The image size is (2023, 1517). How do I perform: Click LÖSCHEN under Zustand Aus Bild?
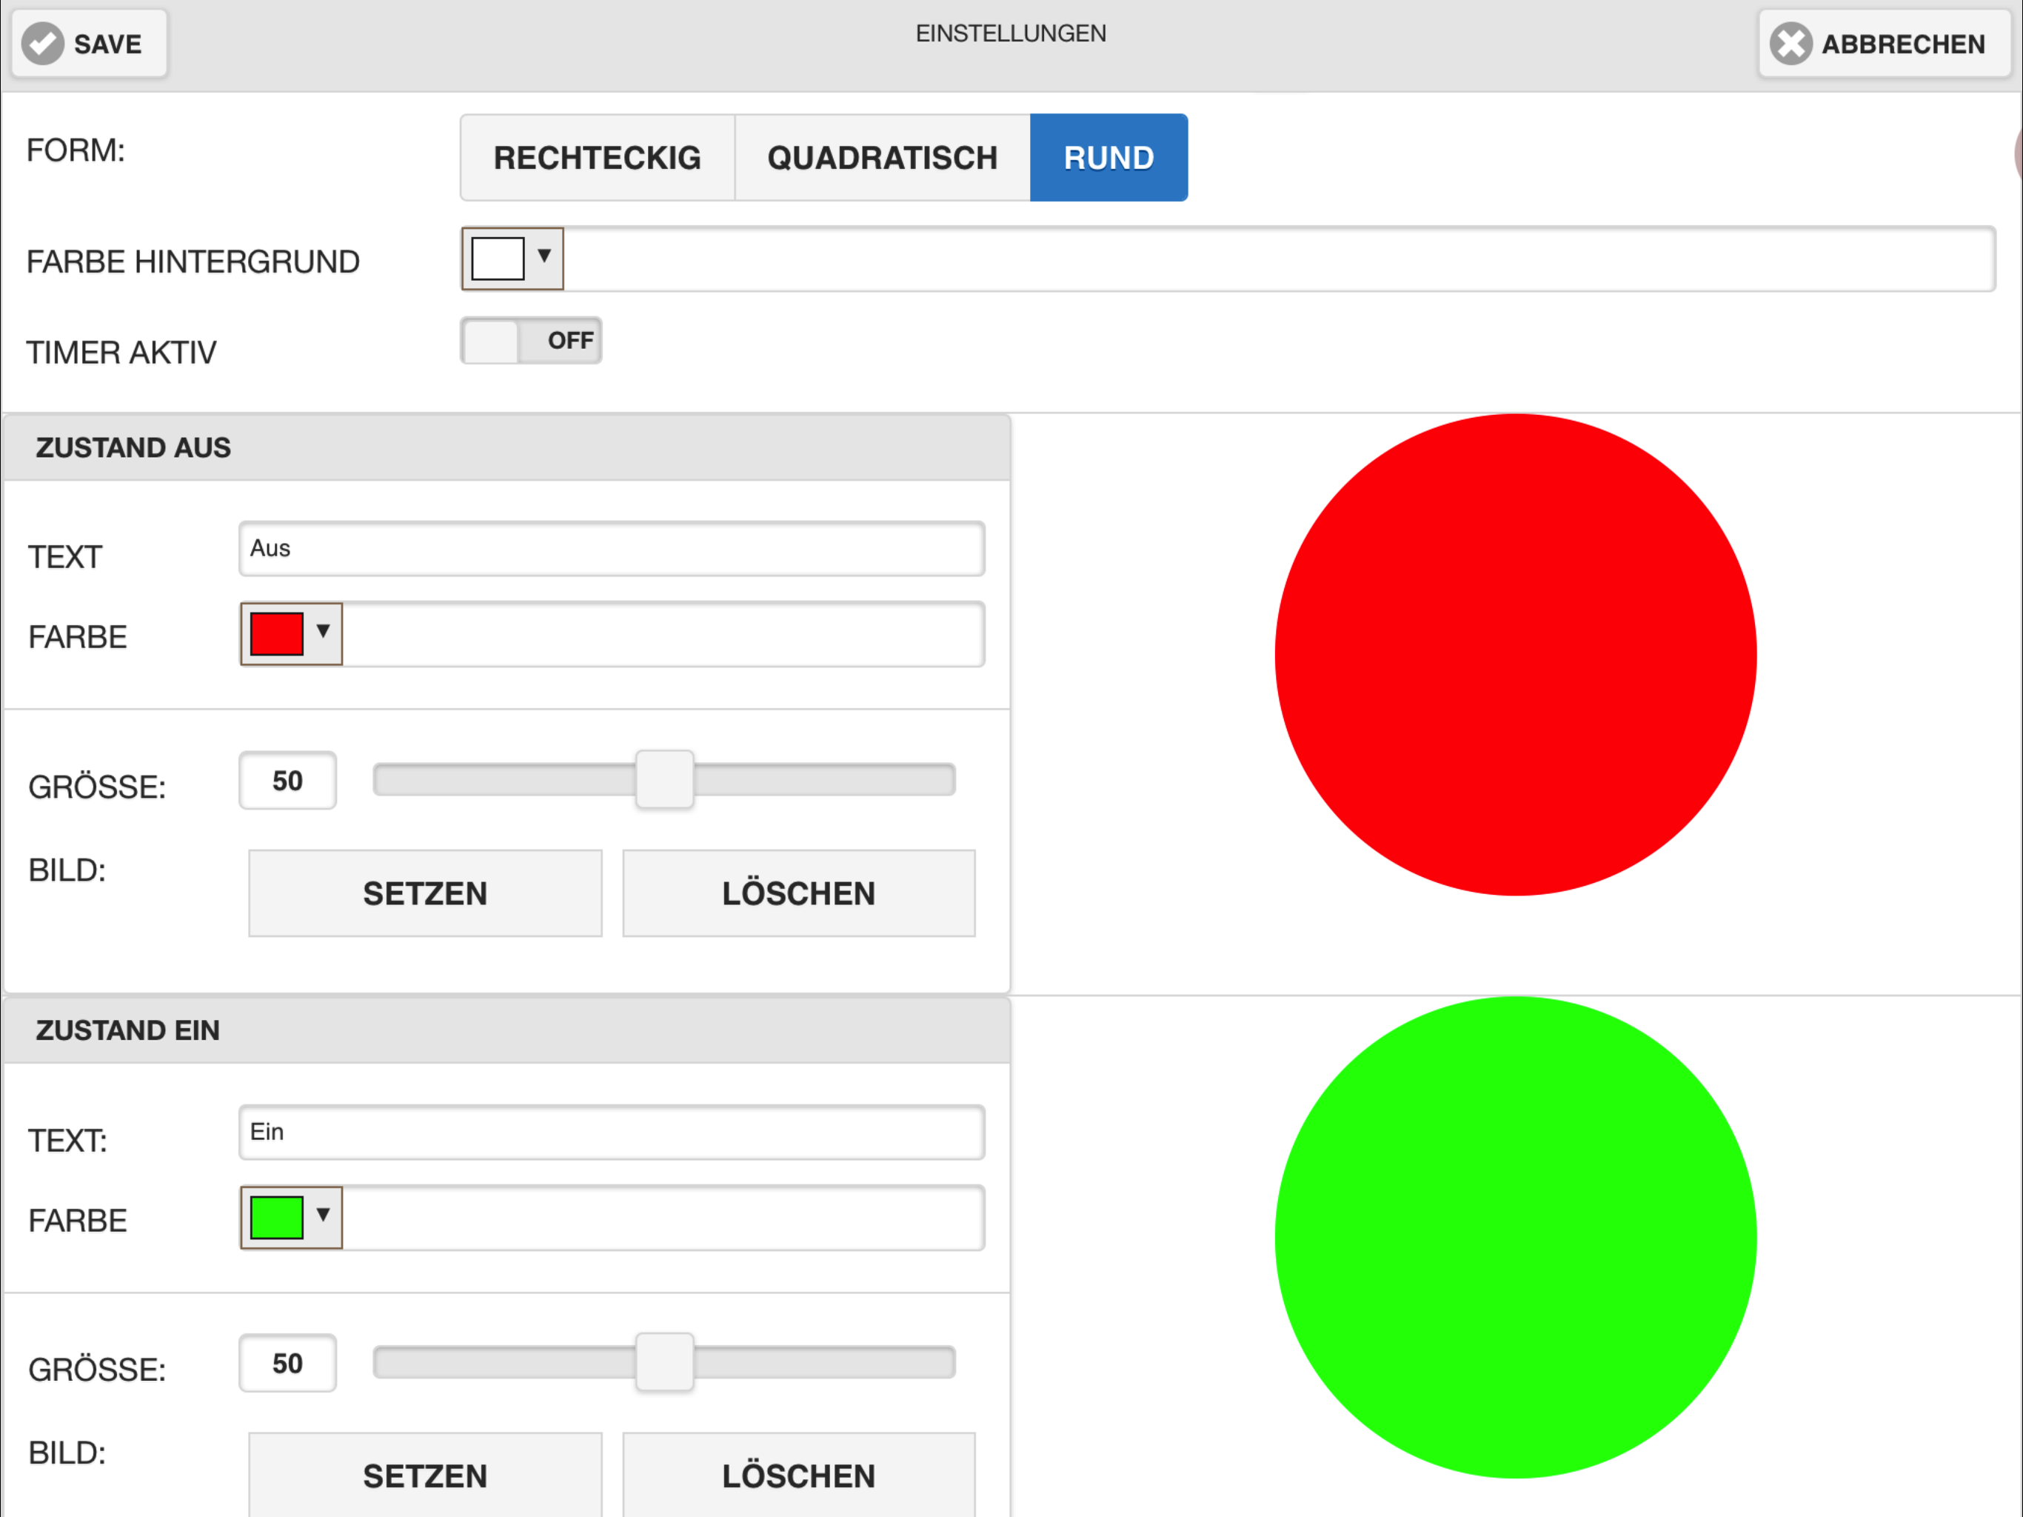(x=798, y=893)
